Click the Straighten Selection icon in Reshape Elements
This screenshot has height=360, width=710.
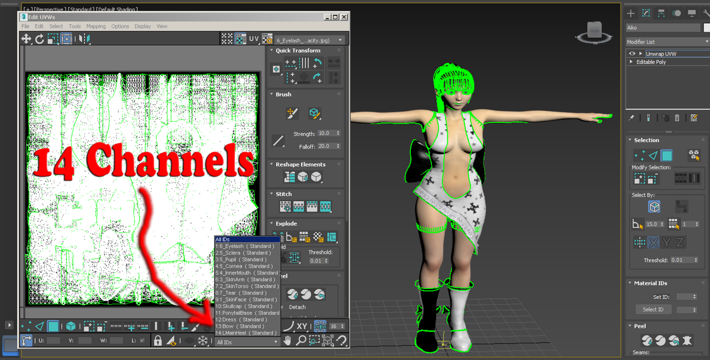pyautogui.click(x=289, y=177)
